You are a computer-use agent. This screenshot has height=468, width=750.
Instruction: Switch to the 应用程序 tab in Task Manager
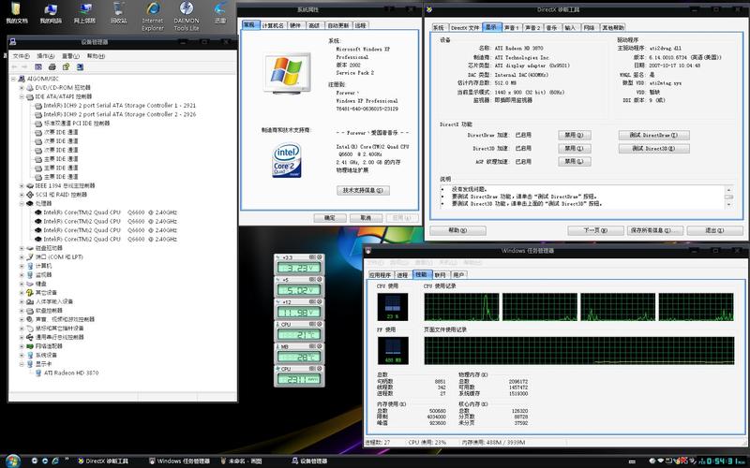point(380,275)
